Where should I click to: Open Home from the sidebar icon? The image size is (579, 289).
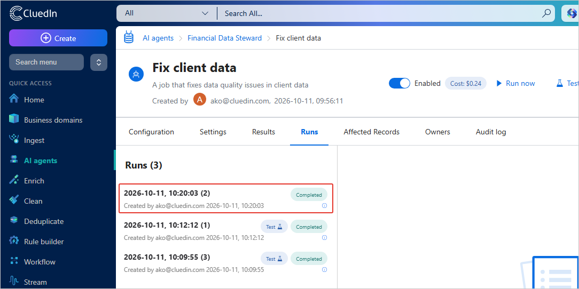pyautogui.click(x=14, y=100)
